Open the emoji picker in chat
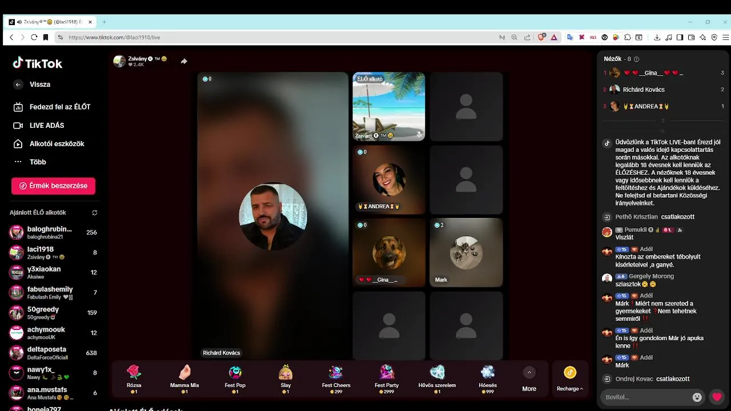The height and width of the screenshot is (411, 731). tap(697, 397)
